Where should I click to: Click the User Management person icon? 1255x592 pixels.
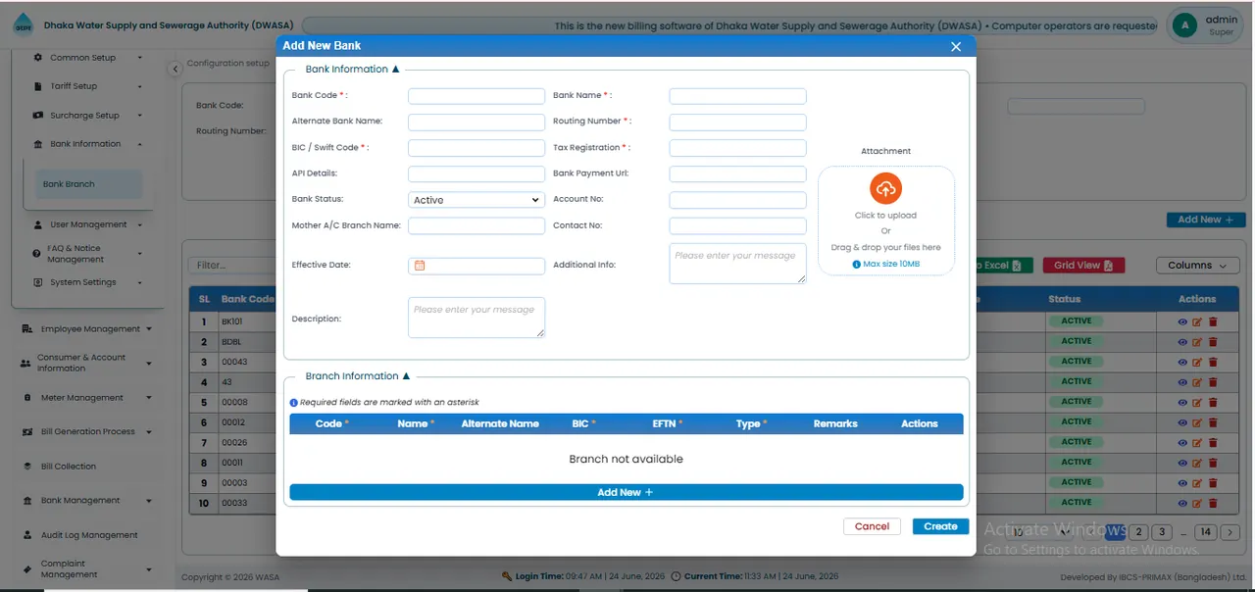(x=37, y=224)
